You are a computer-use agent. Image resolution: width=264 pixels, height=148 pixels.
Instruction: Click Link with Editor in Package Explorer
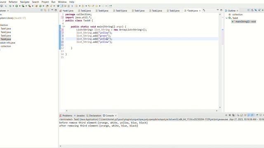(45, 10)
